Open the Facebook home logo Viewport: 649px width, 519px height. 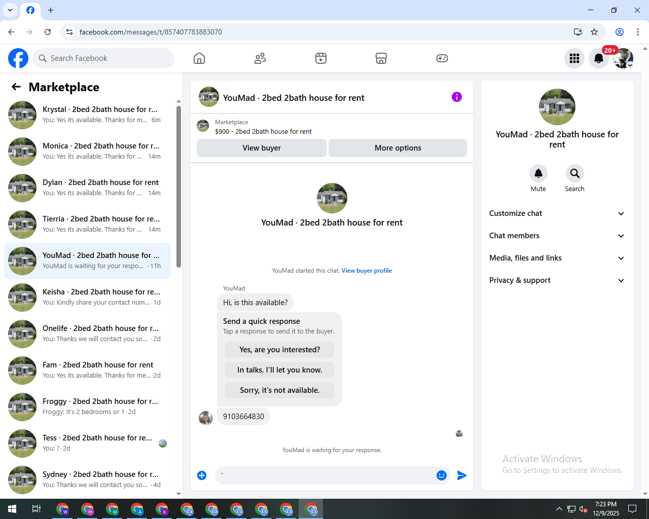point(18,58)
